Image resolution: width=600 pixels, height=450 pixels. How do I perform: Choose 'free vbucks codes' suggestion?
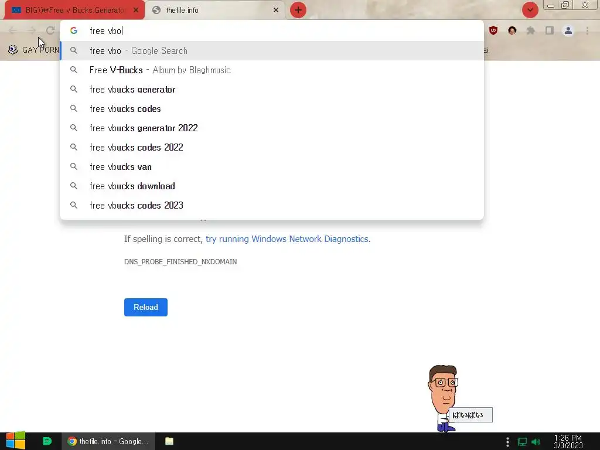(272, 108)
